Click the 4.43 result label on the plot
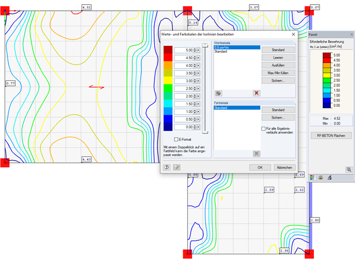The height and width of the screenshot is (266, 355). (86, 159)
